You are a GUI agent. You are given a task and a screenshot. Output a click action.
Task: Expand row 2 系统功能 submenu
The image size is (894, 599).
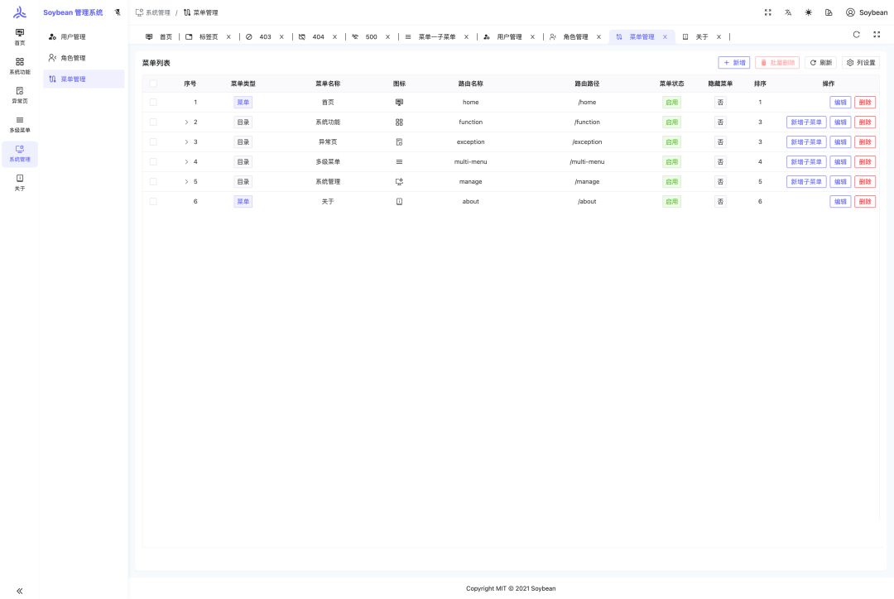coord(186,122)
